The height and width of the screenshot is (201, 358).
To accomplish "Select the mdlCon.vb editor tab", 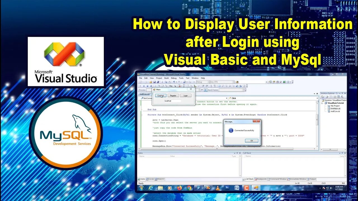I will [x=145, y=94].
